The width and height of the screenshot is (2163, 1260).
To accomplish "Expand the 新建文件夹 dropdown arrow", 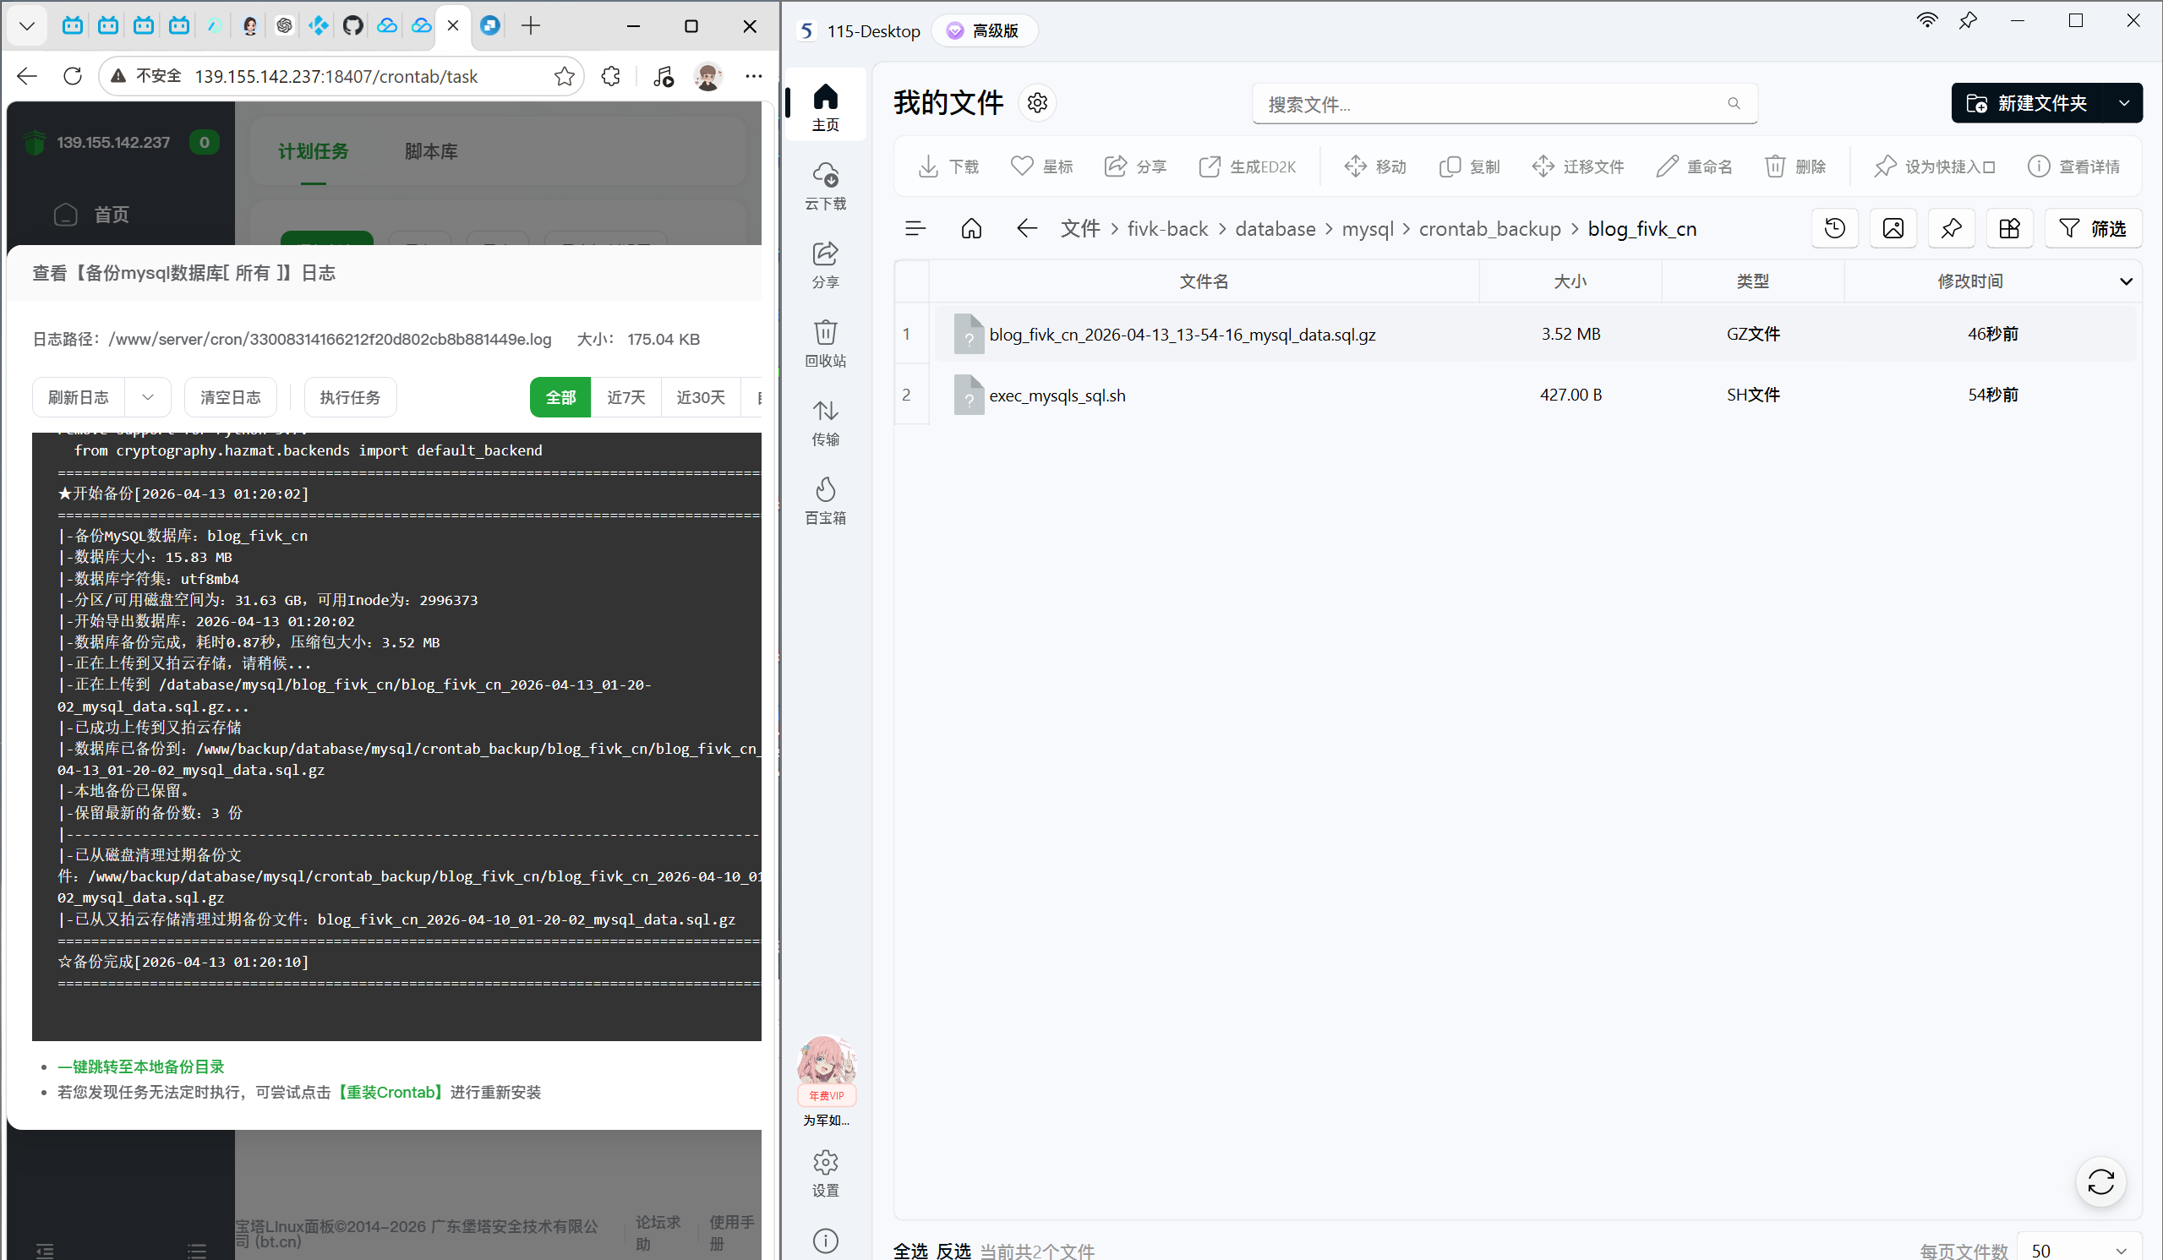I will pos(2123,103).
